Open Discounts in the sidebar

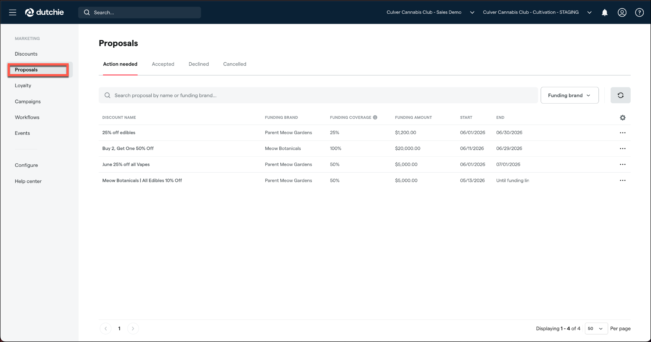26,54
